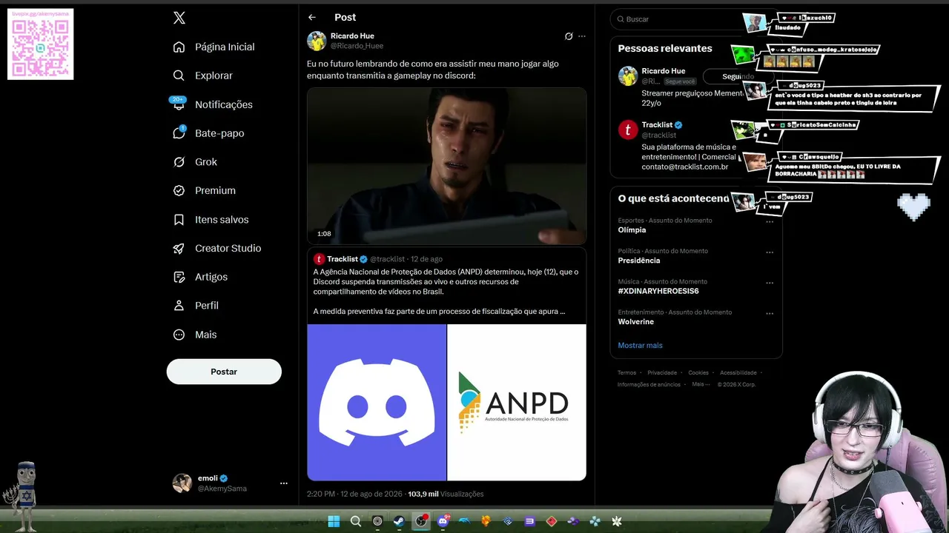Open the Acessibilidade footer link

[x=738, y=373]
